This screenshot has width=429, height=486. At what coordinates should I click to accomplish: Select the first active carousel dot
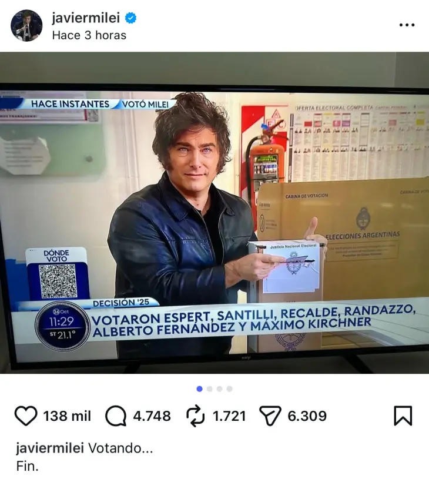pos(200,388)
